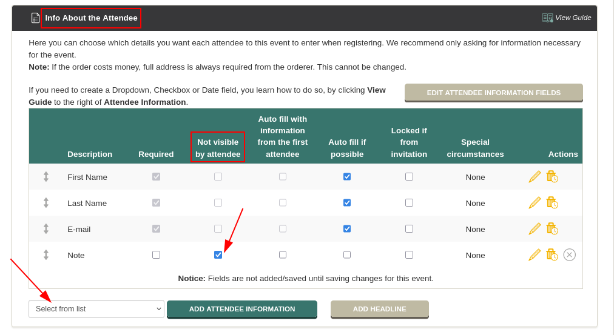
Task: Click the trash-clock icon for Last Name
Action: coord(552,202)
